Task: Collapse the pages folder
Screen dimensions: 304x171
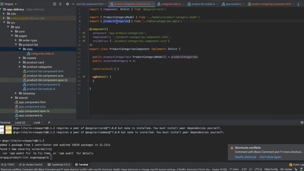Action: [12, 36]
